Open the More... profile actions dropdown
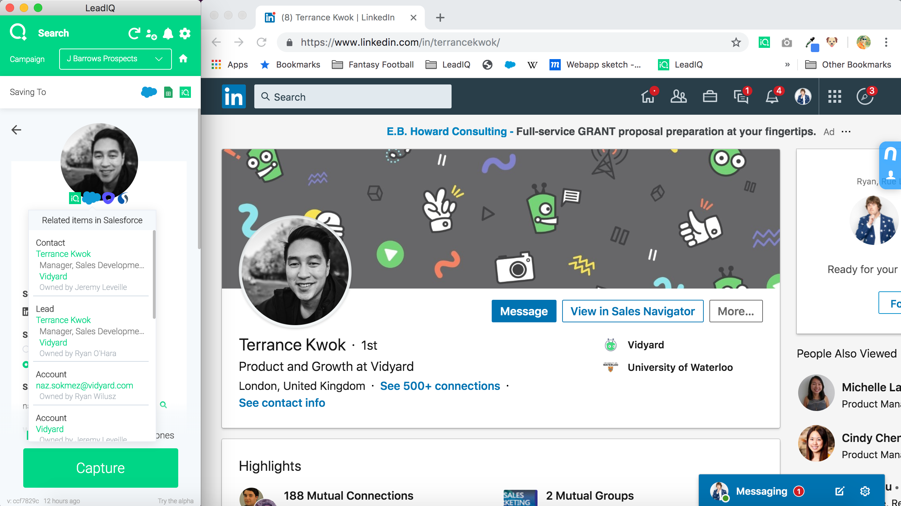 (736, 311)
